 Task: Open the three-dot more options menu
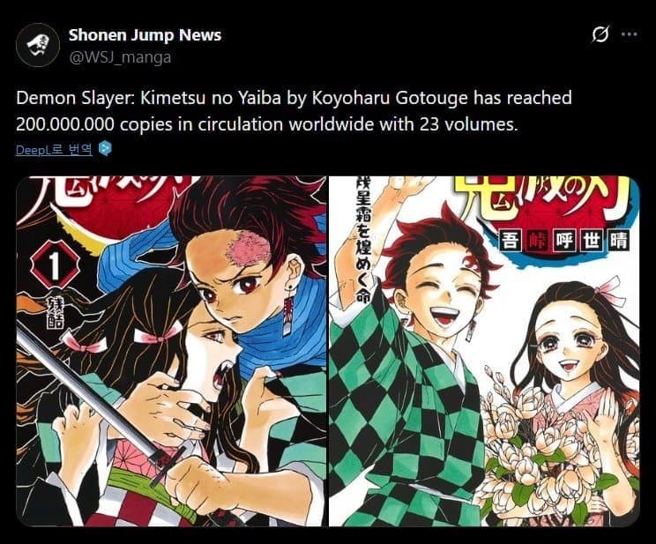click(x=630, y=34)
